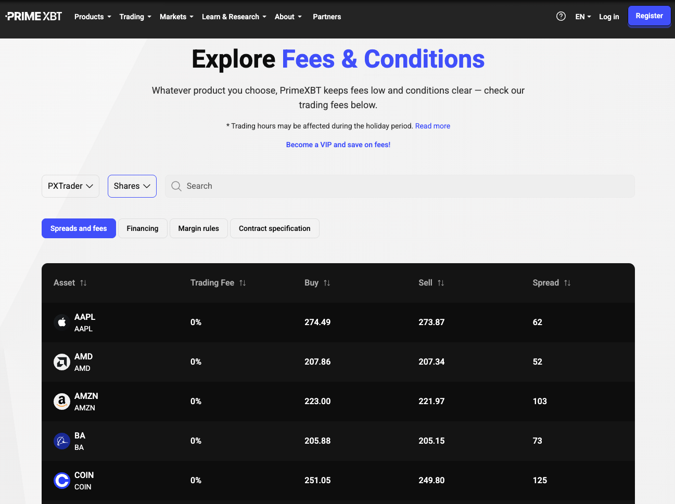
Task: Click the Coinbase logo icon
Action: [x=62, y=481]
